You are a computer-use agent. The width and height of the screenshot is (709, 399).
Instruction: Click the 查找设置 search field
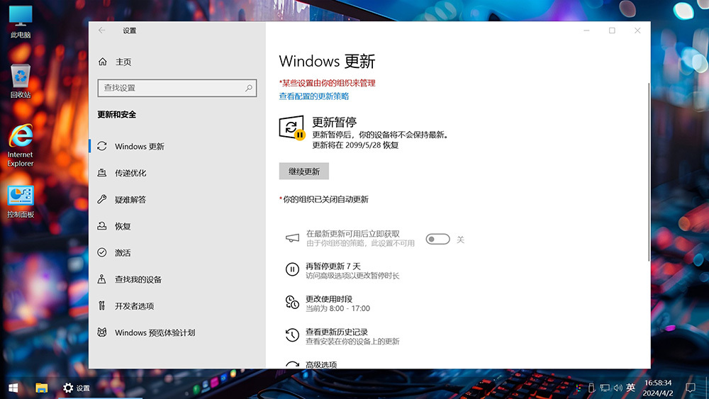point(170,88)
